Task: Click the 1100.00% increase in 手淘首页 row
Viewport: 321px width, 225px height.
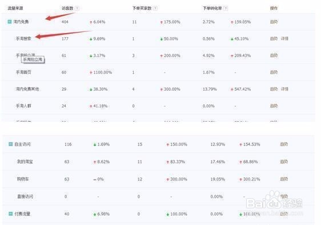Action: 103,73
